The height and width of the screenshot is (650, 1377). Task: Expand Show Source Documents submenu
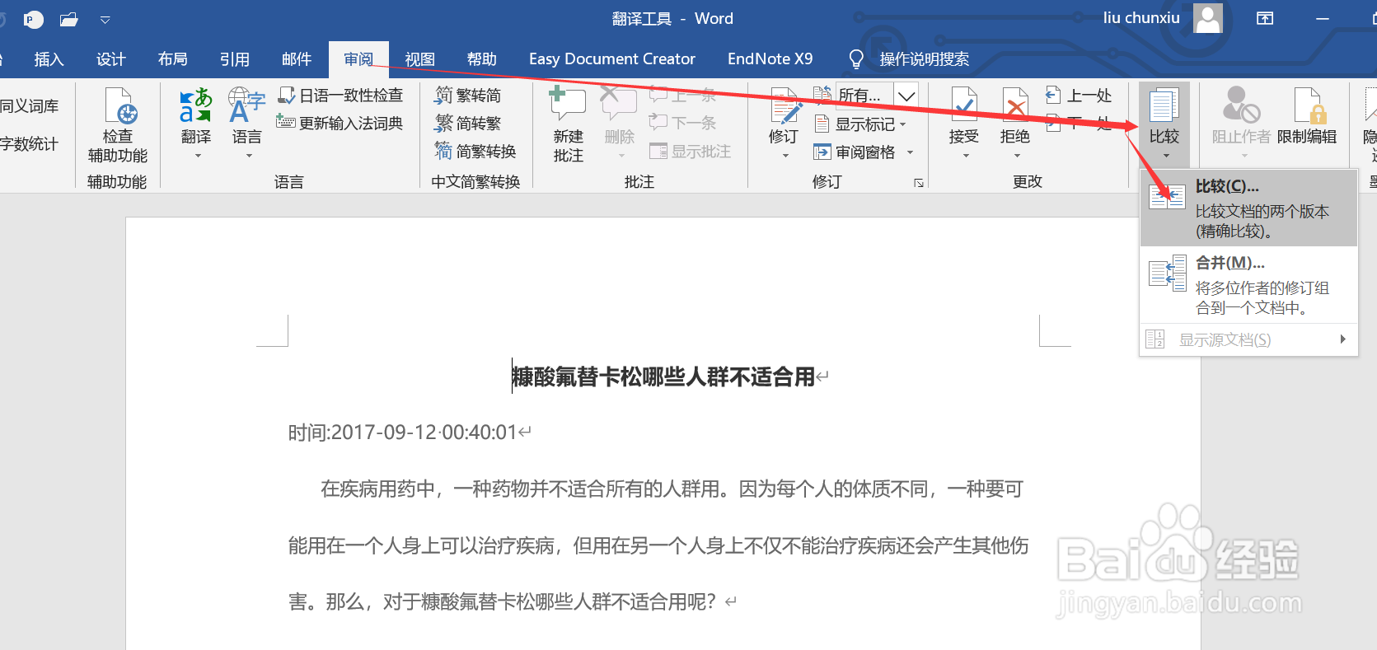[1248, 339]
